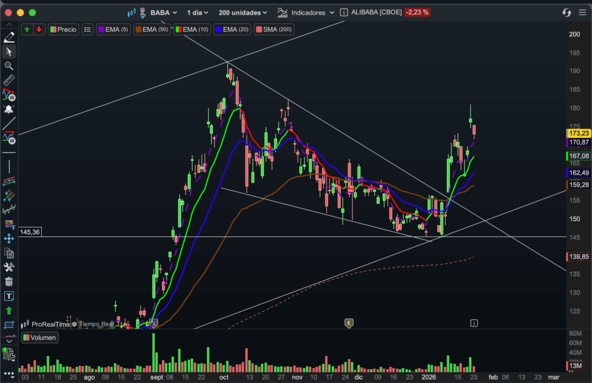Pick the ruler measurement tool
Viewport: 592px width, 383px height.
click(9, 80)
